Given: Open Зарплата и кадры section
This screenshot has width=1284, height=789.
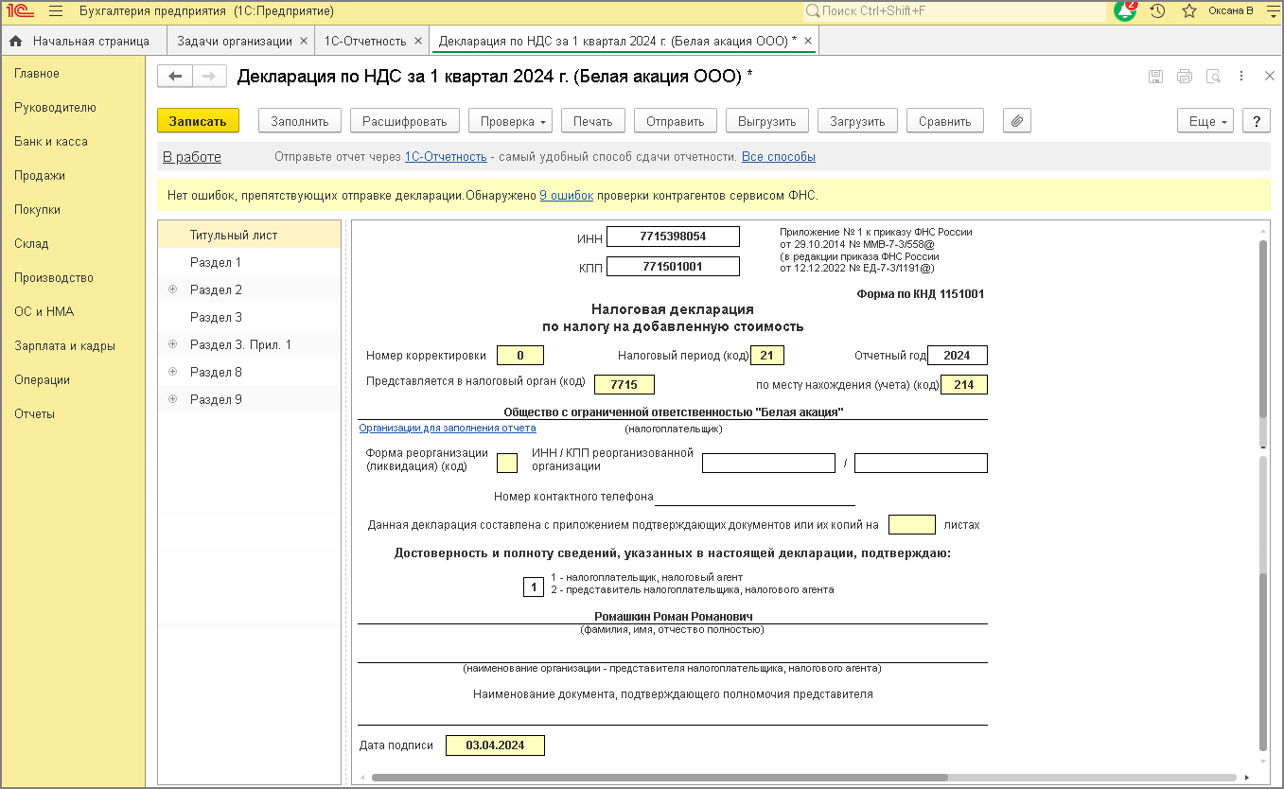Looking at the screenshot, I should click(x=64, y=346).
